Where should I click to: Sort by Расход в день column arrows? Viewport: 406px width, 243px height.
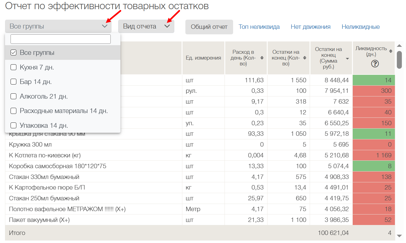coord(262,58)
